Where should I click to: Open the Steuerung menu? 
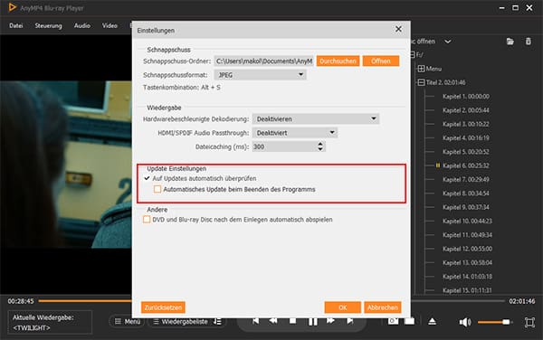pos(49,25)
